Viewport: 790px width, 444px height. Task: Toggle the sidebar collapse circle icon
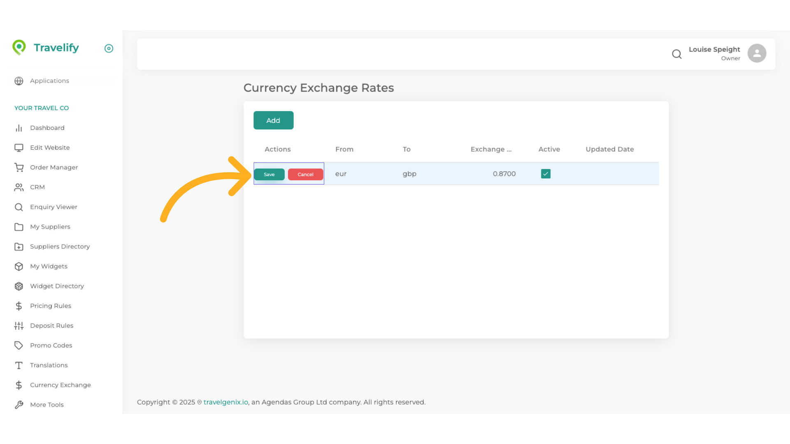tap(109, 49)
